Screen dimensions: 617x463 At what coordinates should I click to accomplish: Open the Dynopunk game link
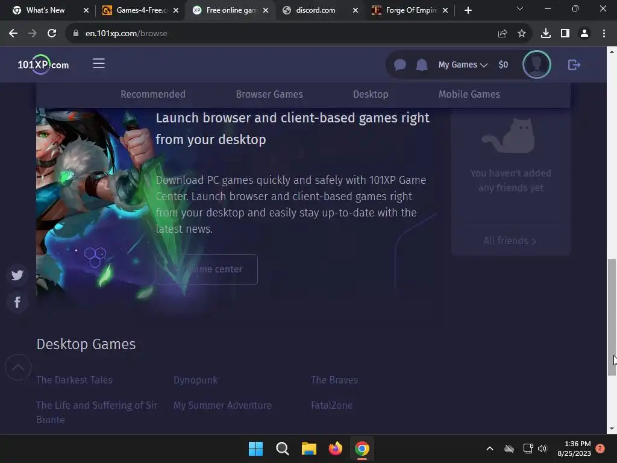pyautogui.click(x=196, y=380)
